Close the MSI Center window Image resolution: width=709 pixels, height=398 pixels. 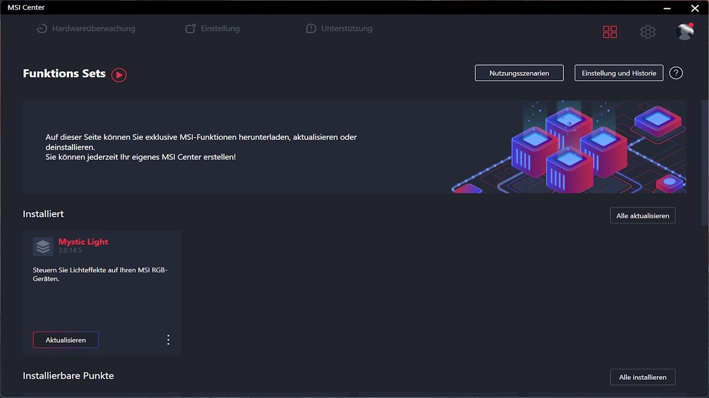click(695, 8)
